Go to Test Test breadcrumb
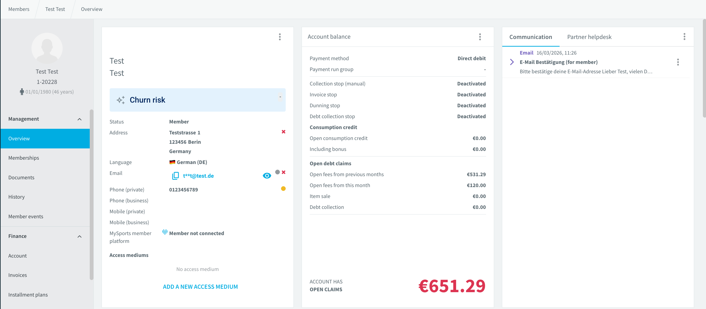 (x=55, y=9)
